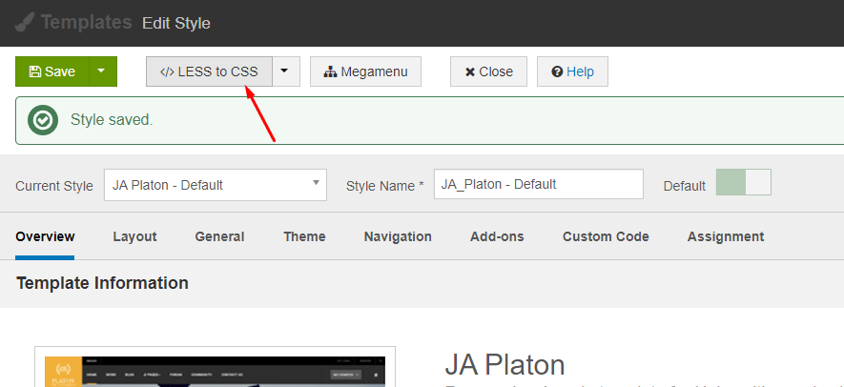Open the LESS to CSS dropdown arrow

(285, 71)
